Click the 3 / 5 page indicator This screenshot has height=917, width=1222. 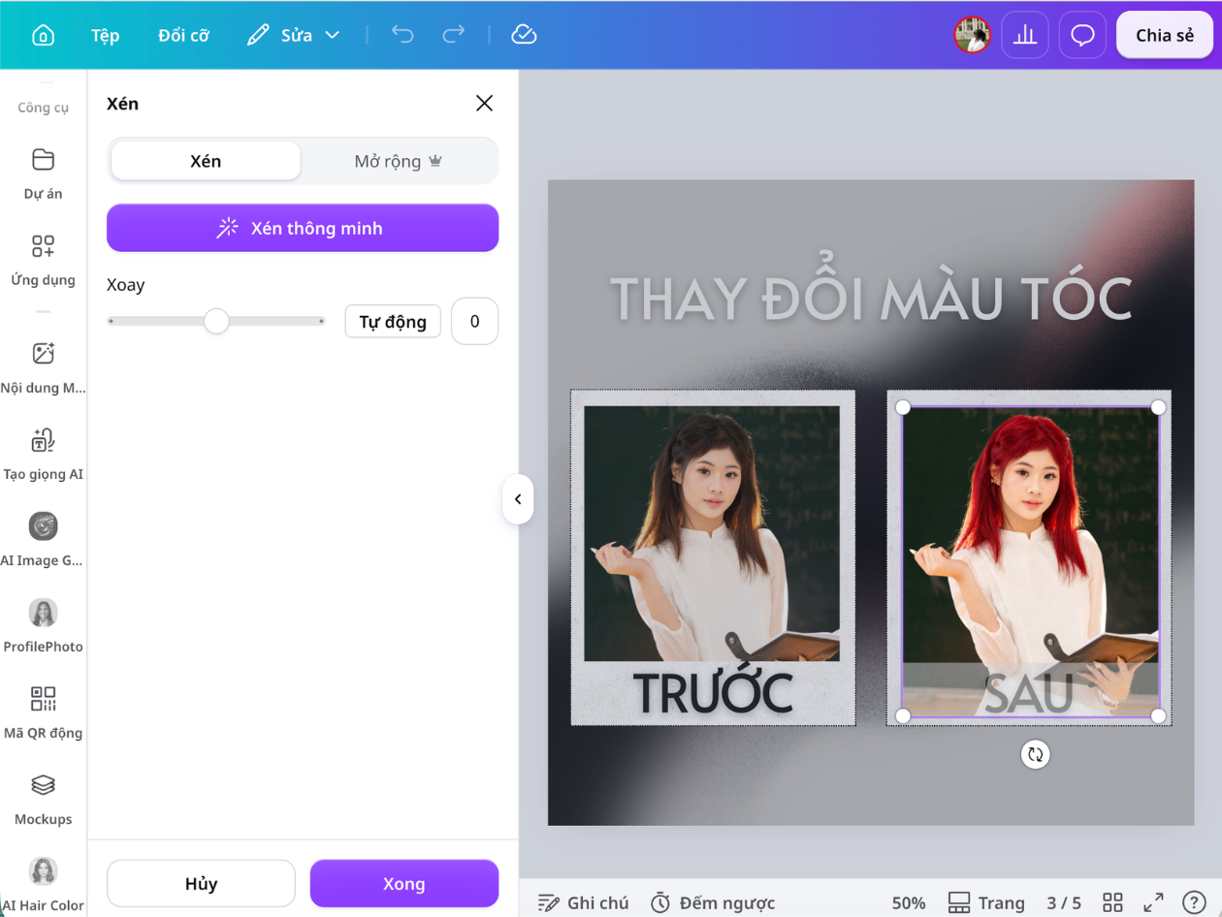point(1064,902)
